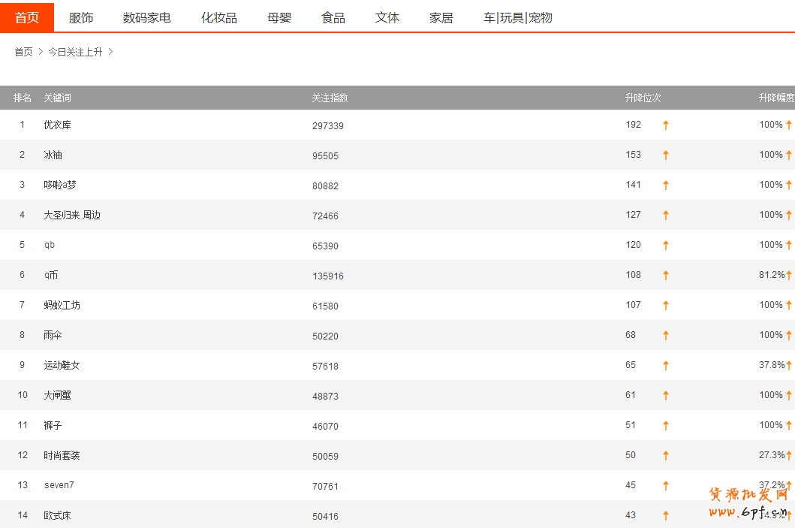Click the 升降位次 column header
This screenshot has height=528, width=795.
pyautogui.click(x=643, y=98)
